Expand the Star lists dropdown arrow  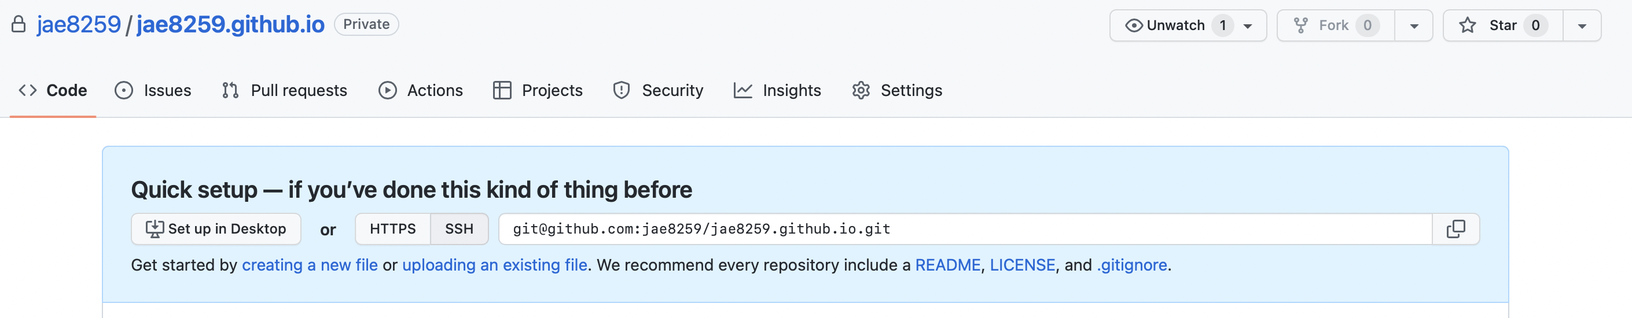[1582, 26]
